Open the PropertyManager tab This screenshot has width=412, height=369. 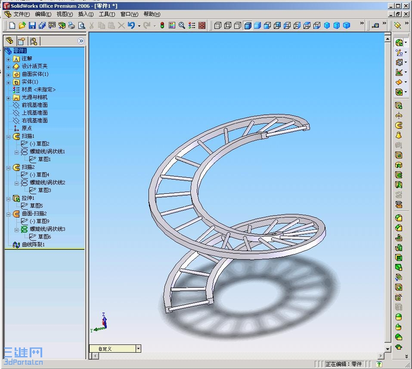(x=21, y=41)
